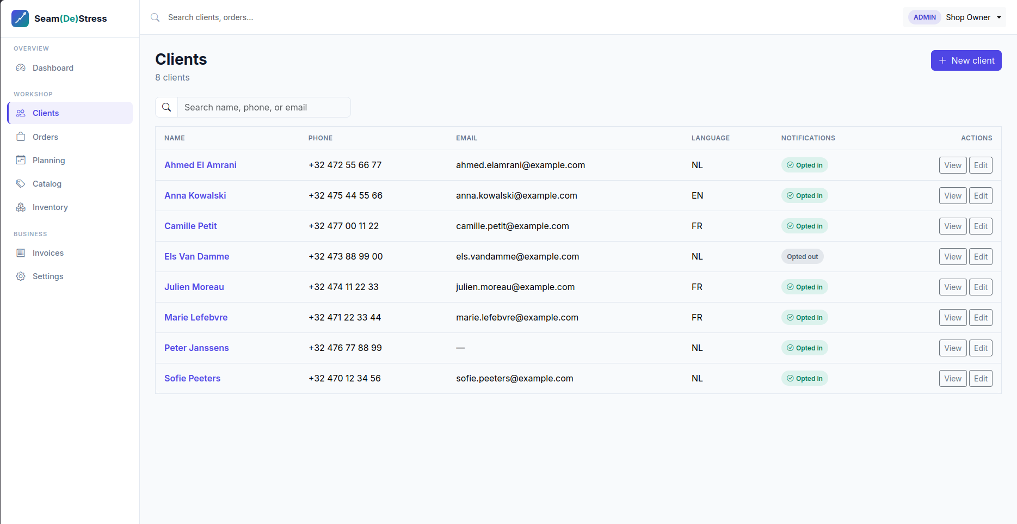Screen dimensions: 1017x524
Task: Click the Planning calendar icon
Action: coord(21,160)
